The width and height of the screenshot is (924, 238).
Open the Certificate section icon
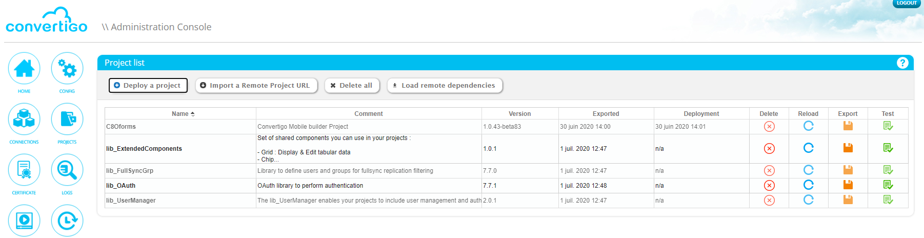tap(24, 170)
